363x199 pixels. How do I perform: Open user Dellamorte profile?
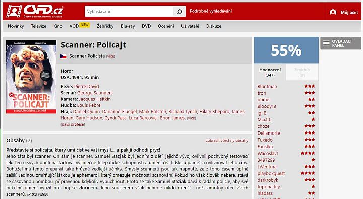click(269, 133)
